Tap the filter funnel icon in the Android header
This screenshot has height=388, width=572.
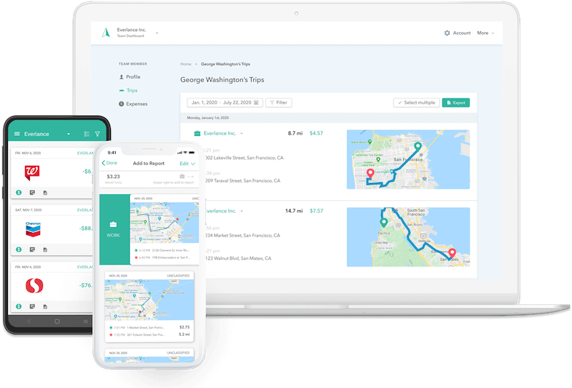coord(97,134)
